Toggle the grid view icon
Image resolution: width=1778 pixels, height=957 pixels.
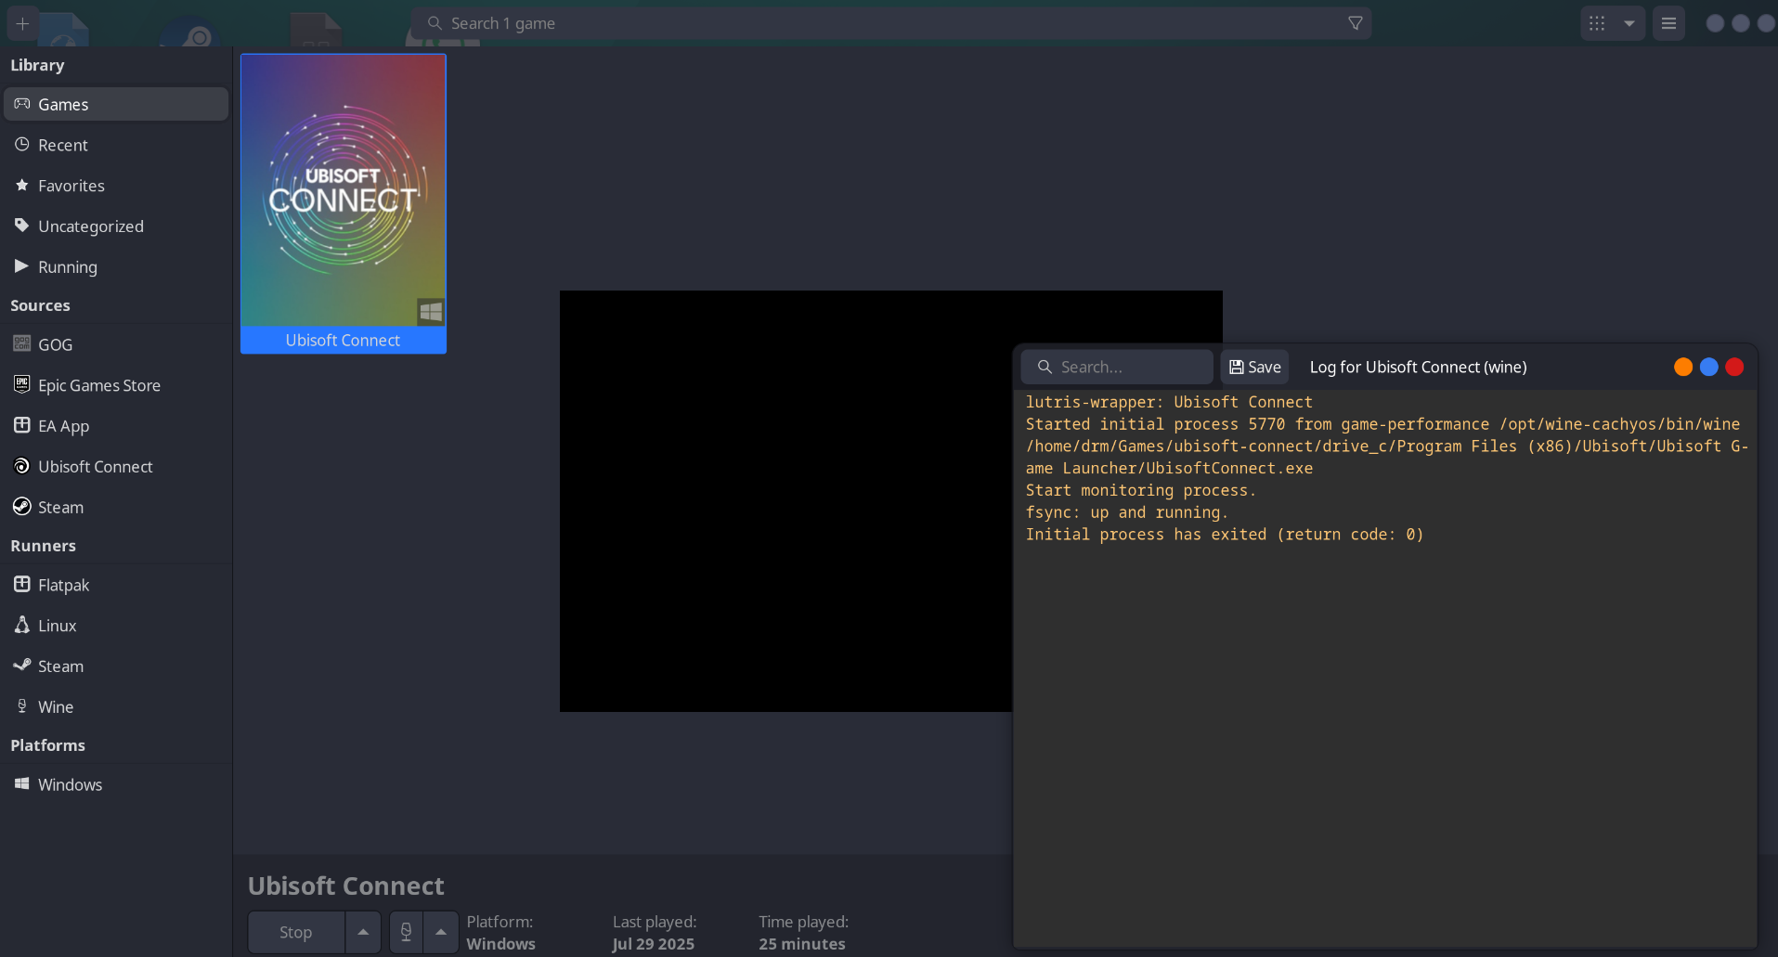[1597, 23]
